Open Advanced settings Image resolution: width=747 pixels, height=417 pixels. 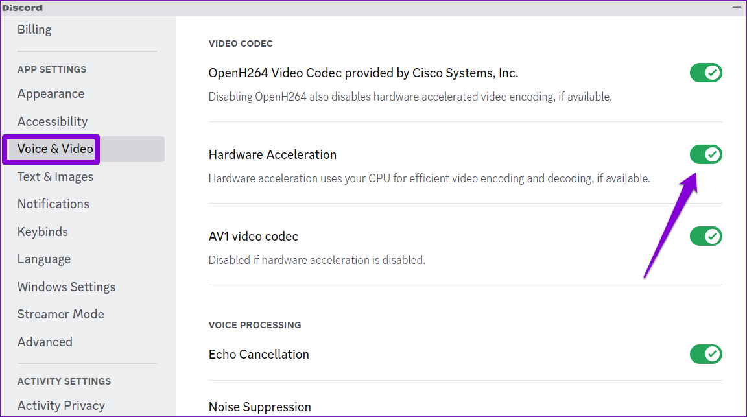45,342
